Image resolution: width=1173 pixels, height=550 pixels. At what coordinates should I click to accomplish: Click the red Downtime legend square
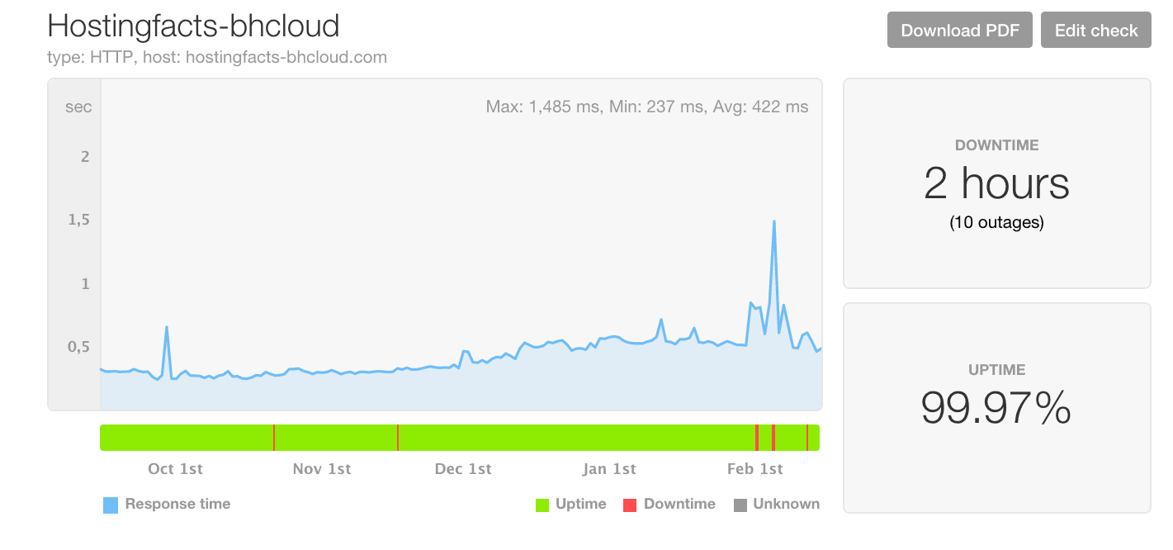(x=631, y=505)
